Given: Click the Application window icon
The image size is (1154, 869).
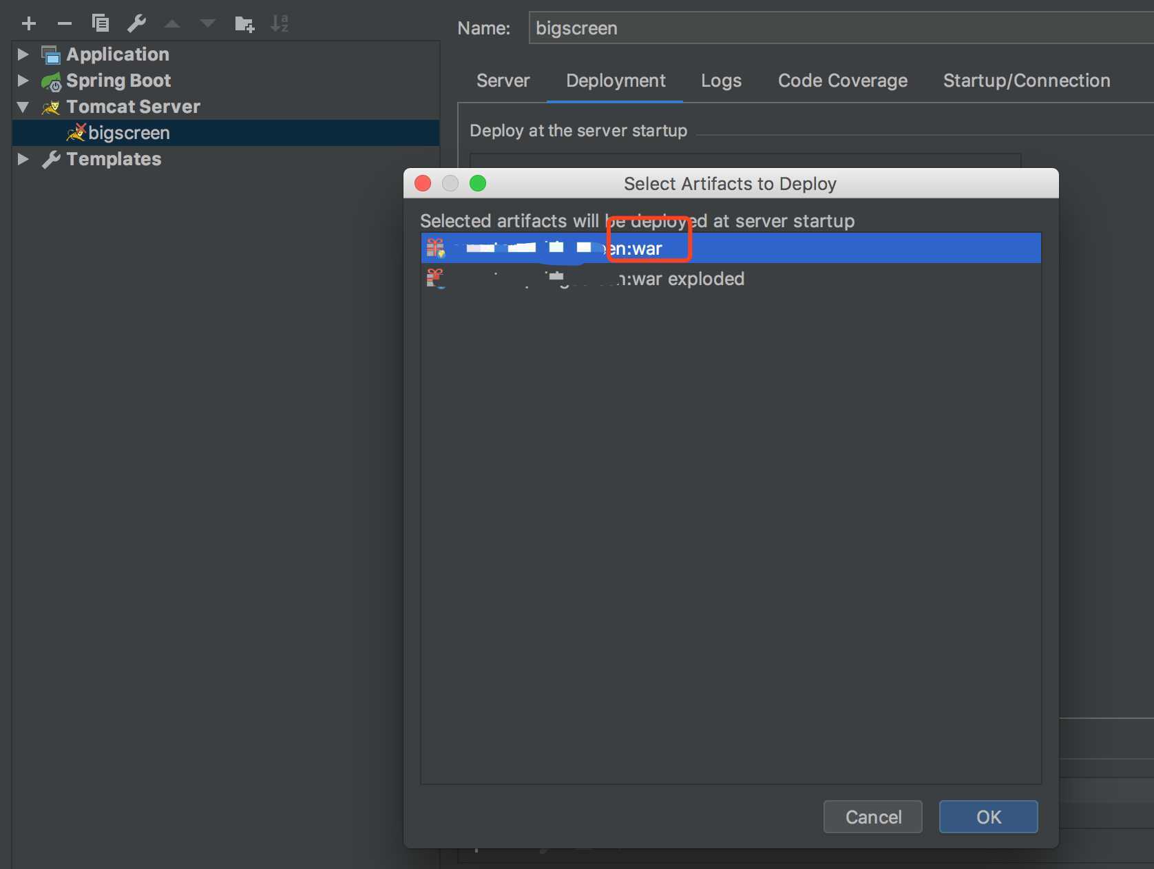Looking at the screenshot, I should 51,55.
